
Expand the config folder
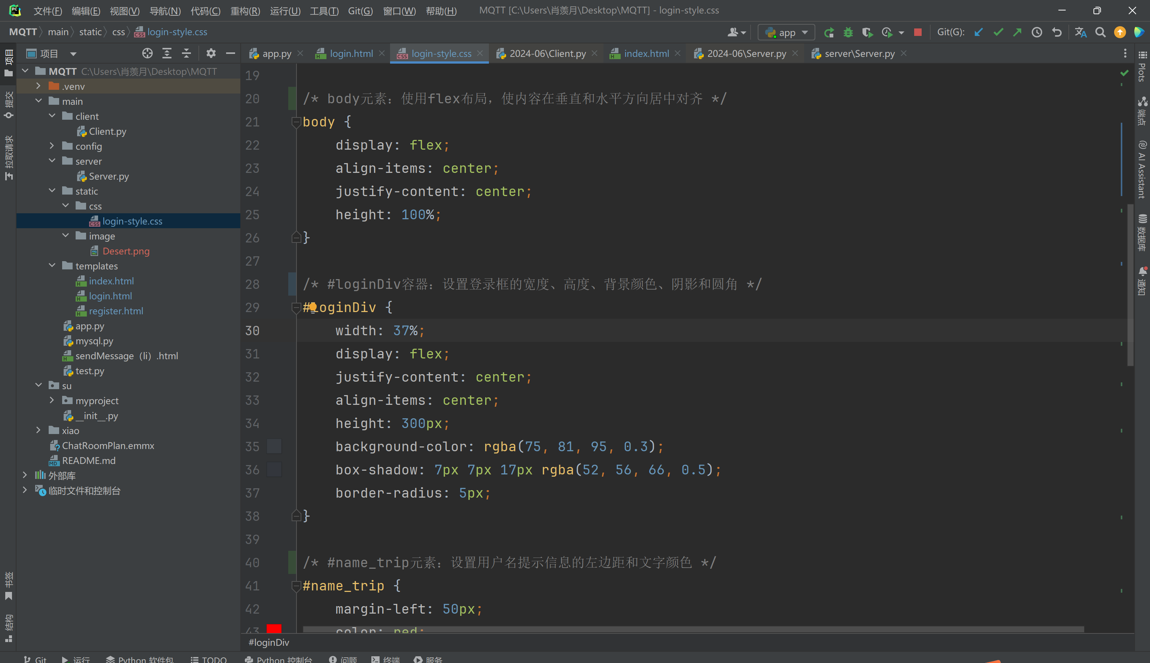click(52, 146)
